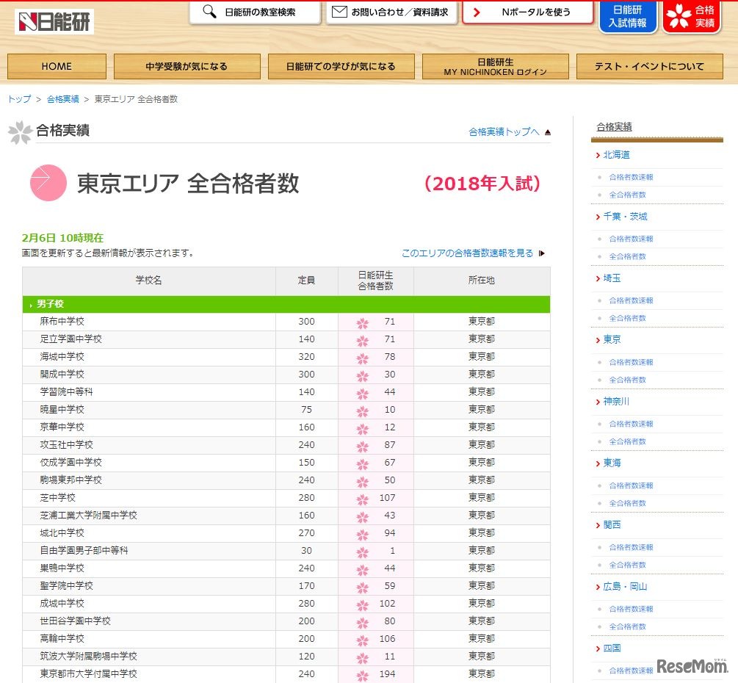Expand the 関西 section via its chevron
The width and height of the screenshot is (738, 683).
(598, 525)
